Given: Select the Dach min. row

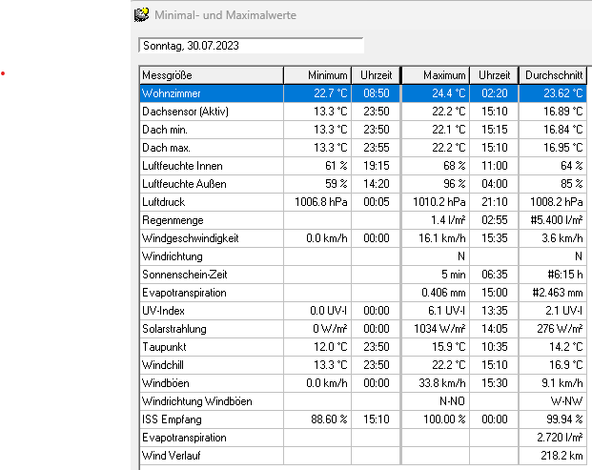Looking at the screenshot, I should pyautogui.click(x=211, y=130).
